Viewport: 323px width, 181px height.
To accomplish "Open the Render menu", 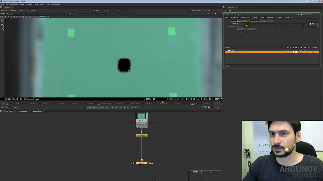I will (x=29, y=4).
